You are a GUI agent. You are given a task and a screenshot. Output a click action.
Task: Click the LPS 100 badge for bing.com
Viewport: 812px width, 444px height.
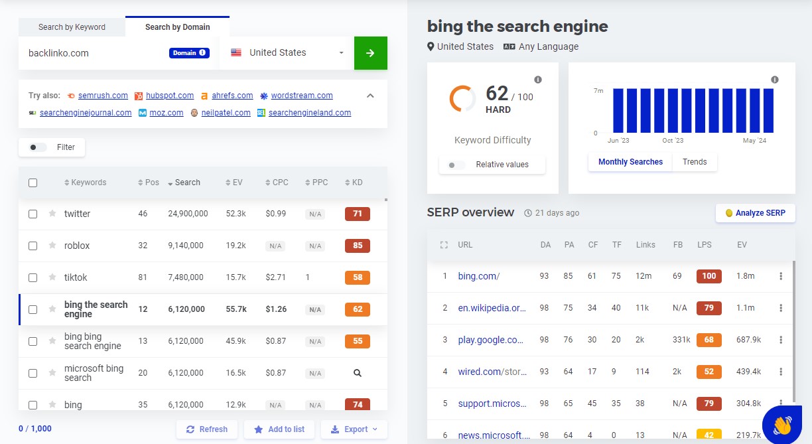click(x=709, y=276)
